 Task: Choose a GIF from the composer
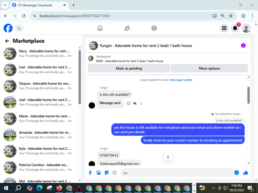click(115, 173)
